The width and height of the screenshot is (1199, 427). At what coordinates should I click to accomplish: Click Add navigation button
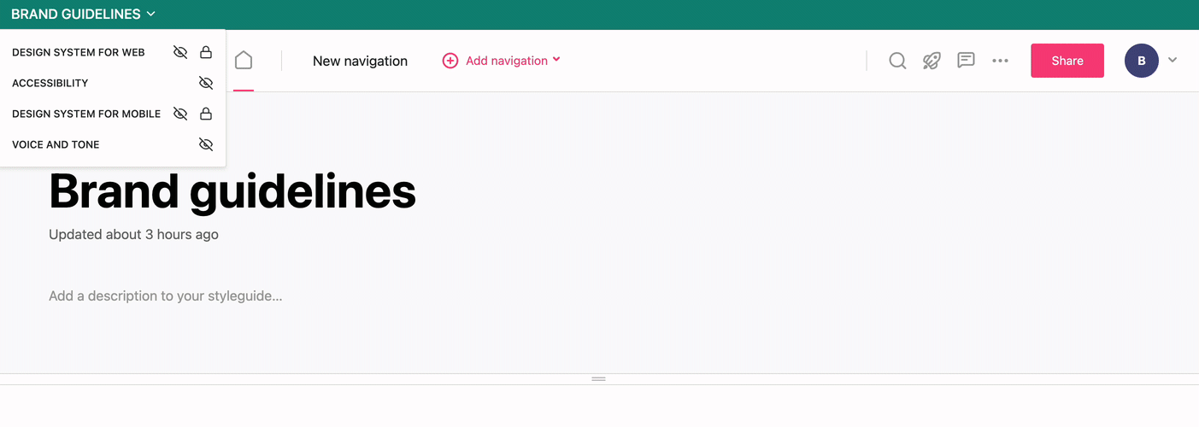502,61
